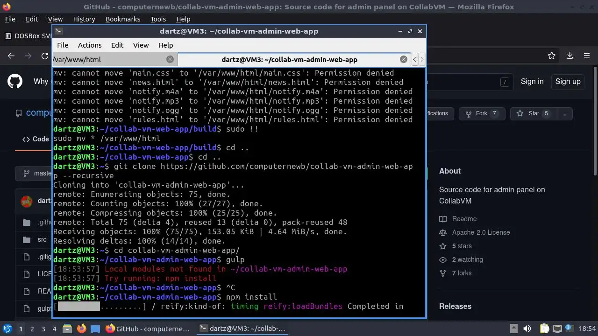The width and height of the screenshot is (598, 336).
Task: Launch the file manager from the taskbar
Action: click(x=67, y=329)
